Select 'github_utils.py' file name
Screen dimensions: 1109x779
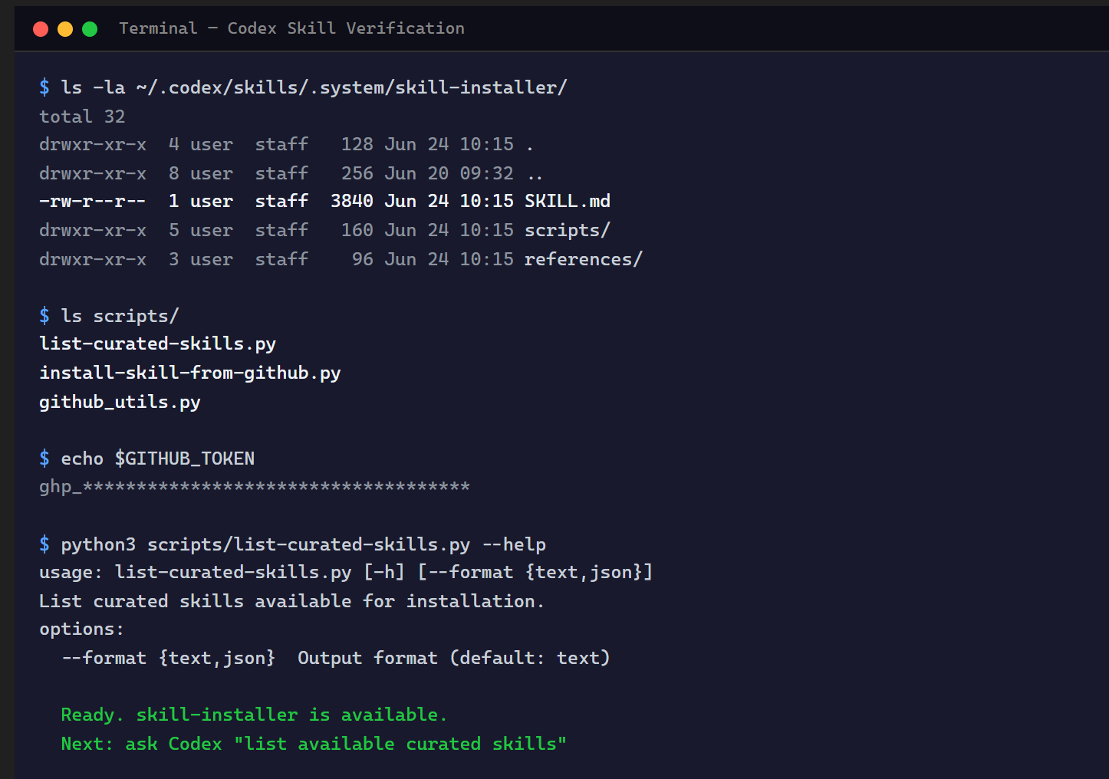click(120, 402)
